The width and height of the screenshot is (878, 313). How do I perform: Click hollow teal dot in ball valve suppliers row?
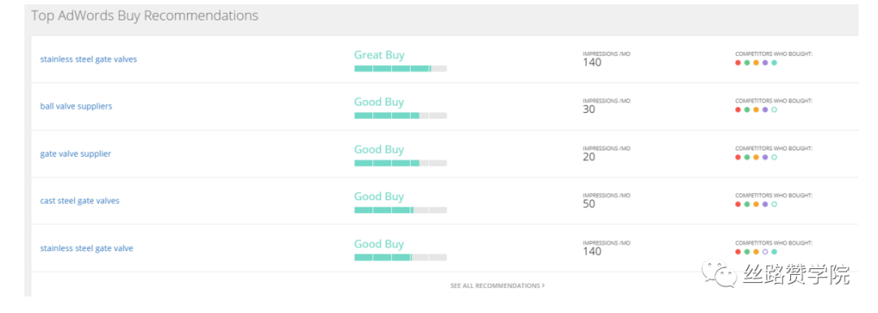(x=774, y=110)
